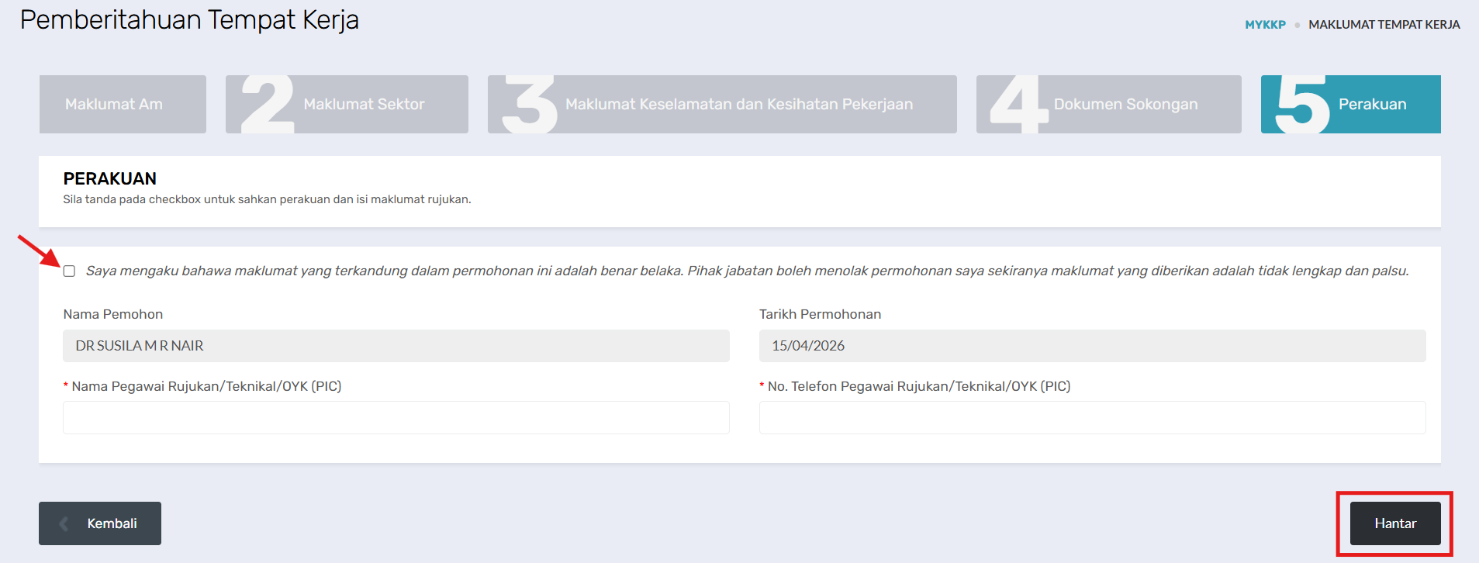Switch to the Maklumat Sektor step
The height and width of the screenshot is (563, 1479).
364,104
